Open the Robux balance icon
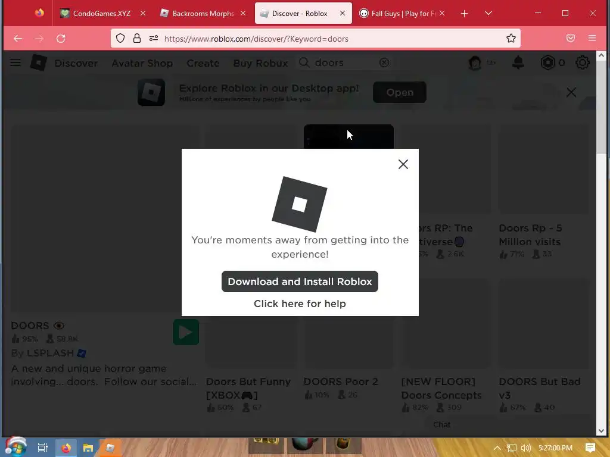 (547, 62)
